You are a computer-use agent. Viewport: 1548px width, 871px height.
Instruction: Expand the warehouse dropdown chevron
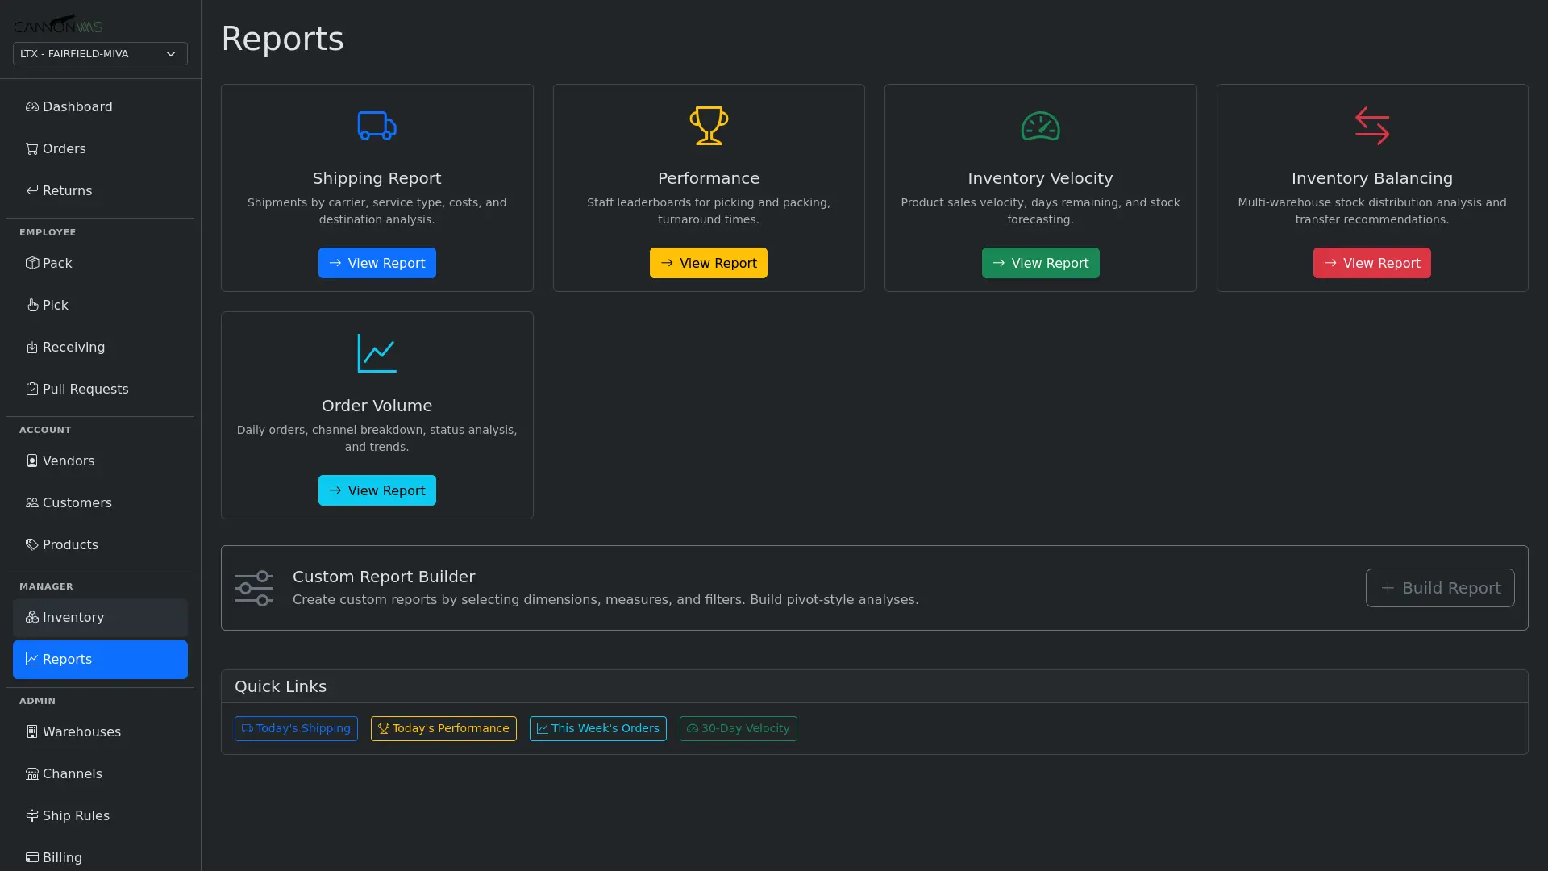click(x=170, y=53)
